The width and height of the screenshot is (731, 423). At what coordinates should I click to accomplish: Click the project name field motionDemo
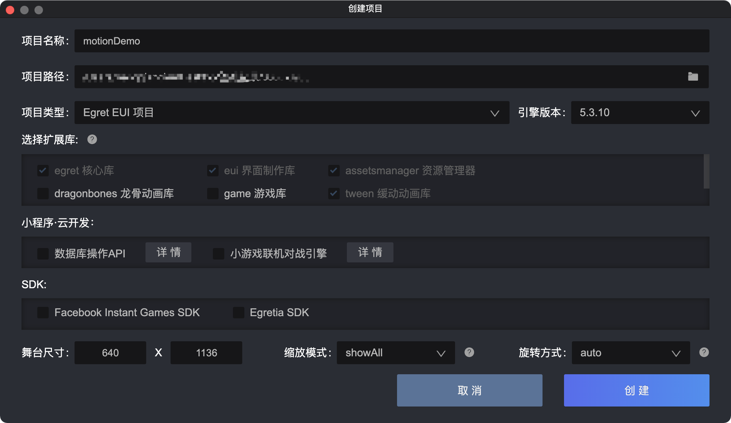(x=392, y=41)
